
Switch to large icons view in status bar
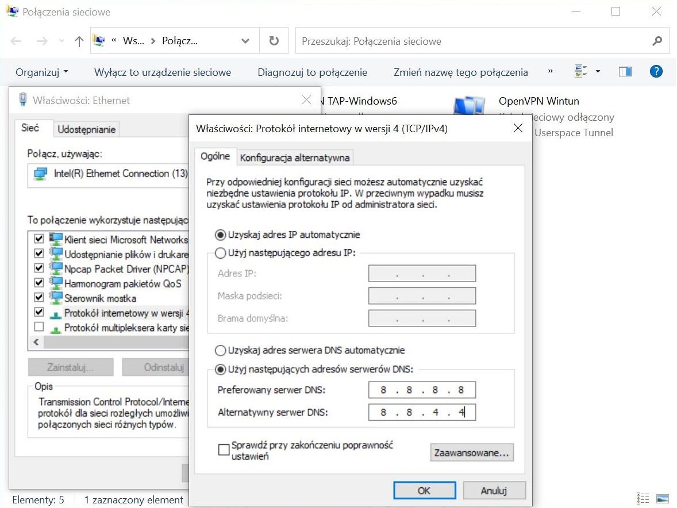[662, 498]
